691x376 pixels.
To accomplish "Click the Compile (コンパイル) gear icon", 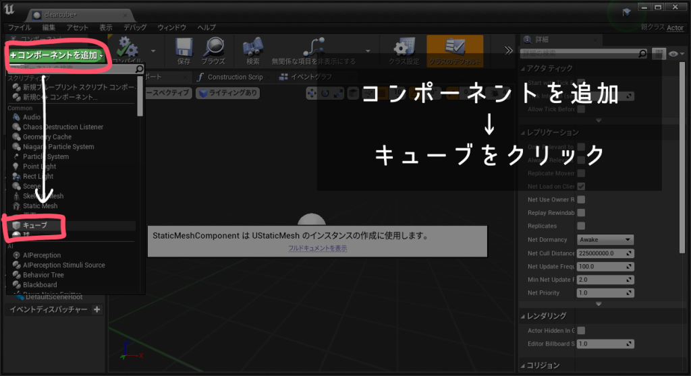I will coord(127,49).
